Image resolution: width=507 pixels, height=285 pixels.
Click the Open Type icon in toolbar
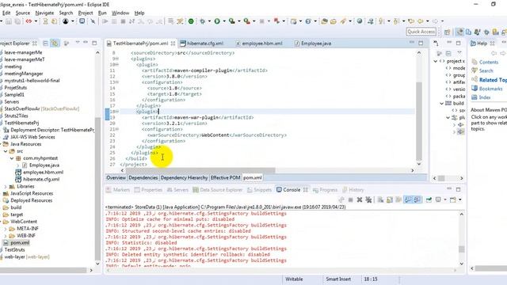(x=324, y=21)
